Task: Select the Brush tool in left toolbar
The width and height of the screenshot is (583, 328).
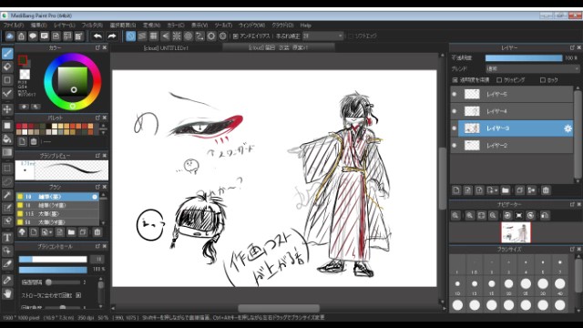Action: pos(7,54)
